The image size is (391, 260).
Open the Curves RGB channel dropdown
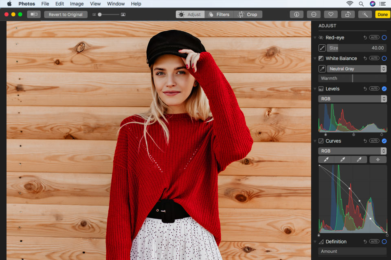(x=352, y=151)
